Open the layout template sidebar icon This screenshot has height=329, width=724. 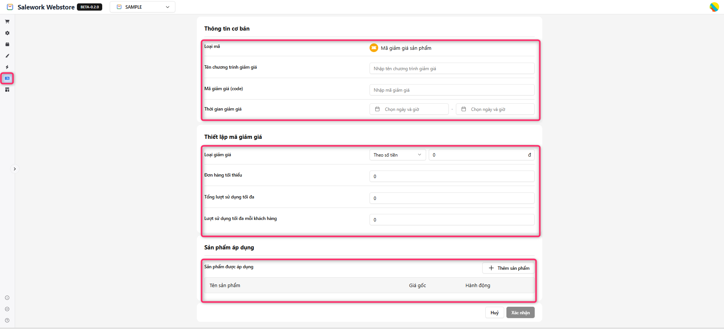[x=7, y=90]
